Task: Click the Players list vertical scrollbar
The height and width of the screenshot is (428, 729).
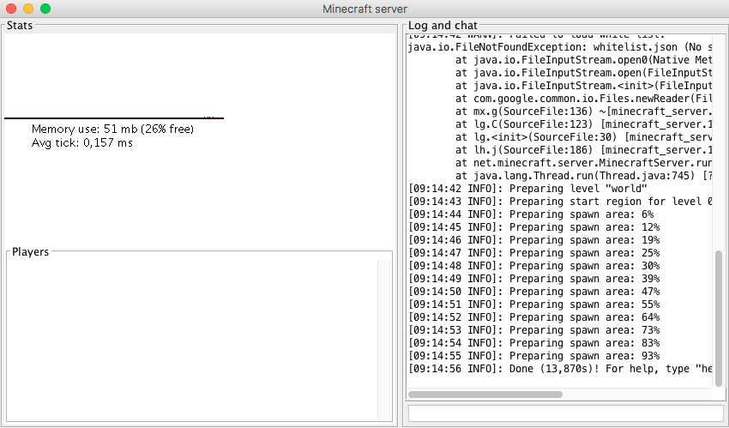Action: [x=383, y=335]
